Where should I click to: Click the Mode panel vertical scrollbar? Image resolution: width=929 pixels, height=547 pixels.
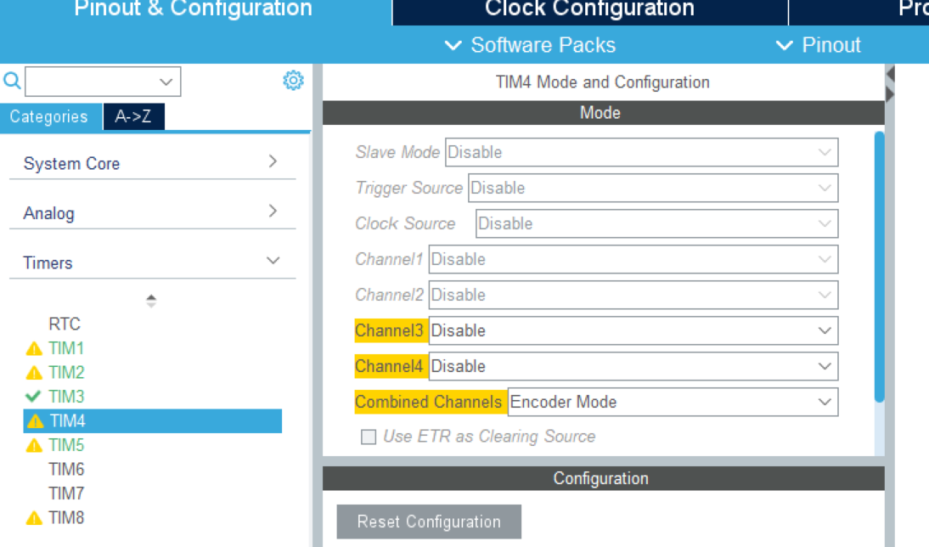click(x=879, y=265)
